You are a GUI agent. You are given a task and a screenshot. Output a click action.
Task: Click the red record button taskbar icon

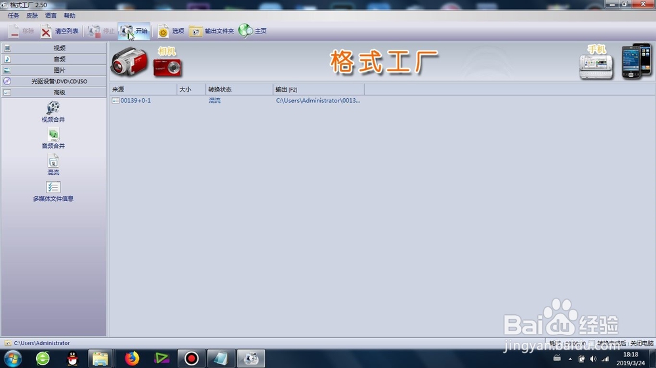[191, 358]
